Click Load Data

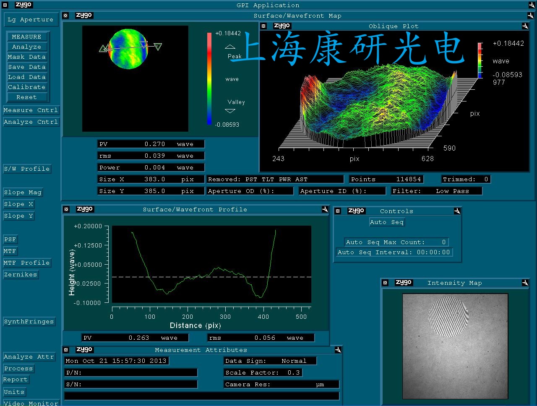point(27,77)
